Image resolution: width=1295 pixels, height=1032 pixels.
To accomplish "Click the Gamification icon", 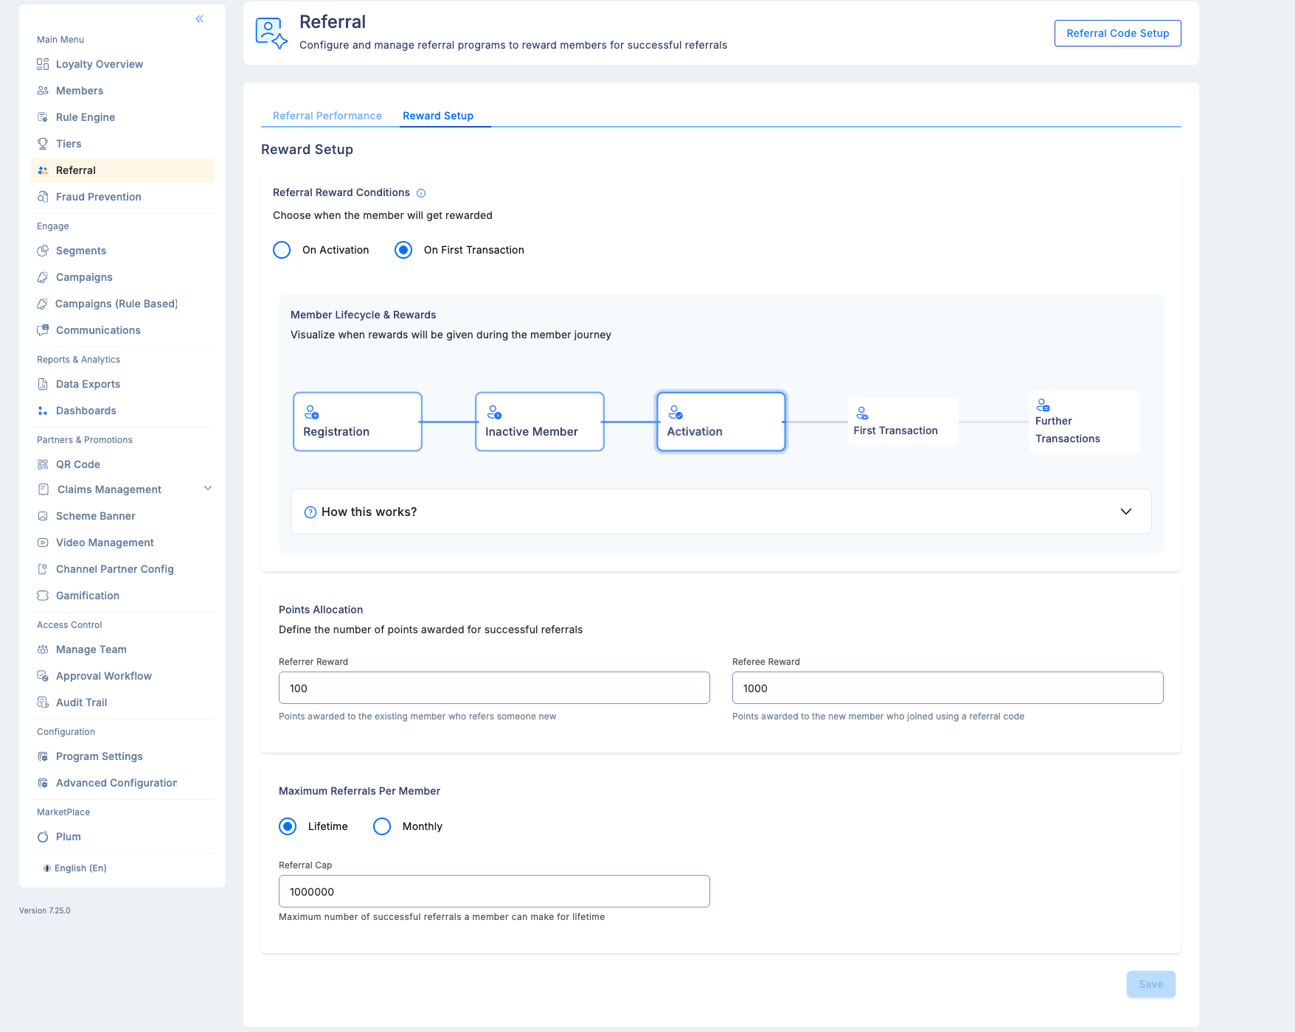I will [43, 596].
